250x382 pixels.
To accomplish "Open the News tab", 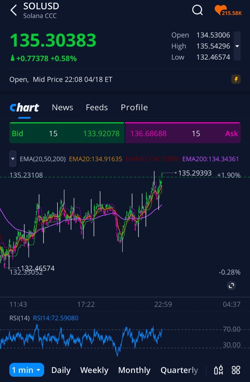I will point(62,107).
